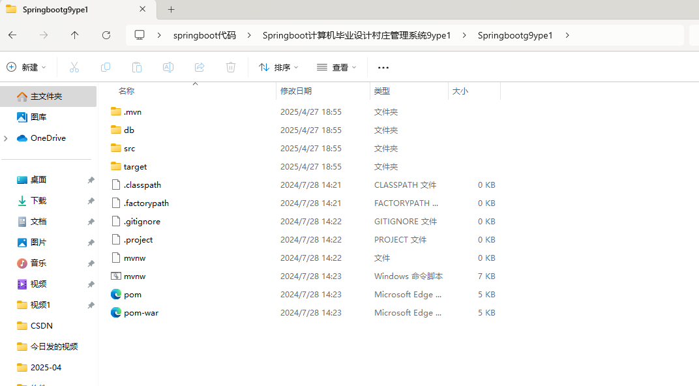
Task: Sort by 修改日期 column header
Action: pos(296,91)
